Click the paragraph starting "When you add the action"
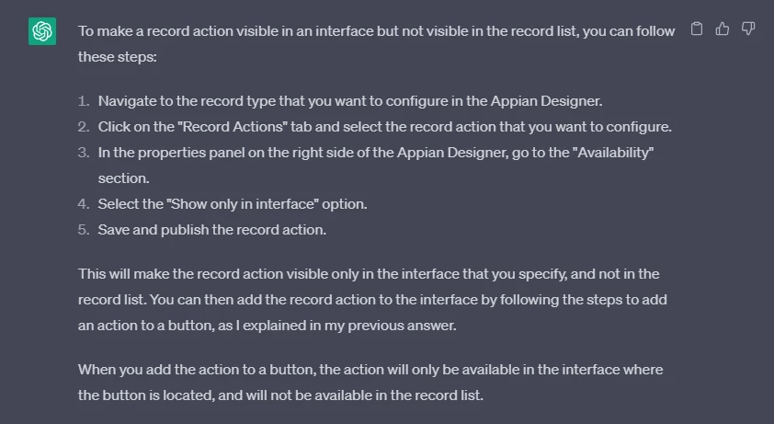Screen dimensions: 774x424 (370, 383)
